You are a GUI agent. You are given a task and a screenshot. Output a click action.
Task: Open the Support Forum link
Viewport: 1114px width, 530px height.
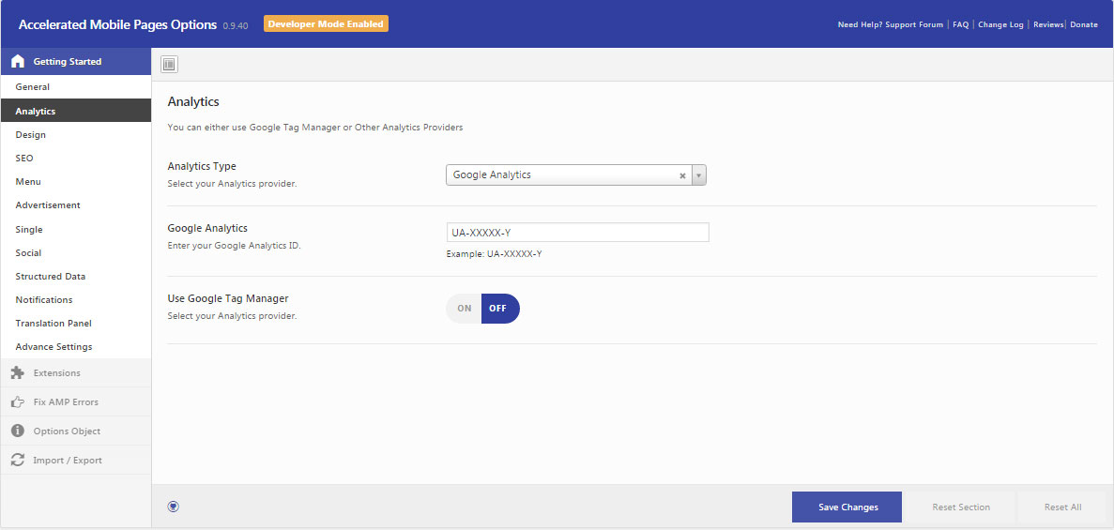pos(914,24)
